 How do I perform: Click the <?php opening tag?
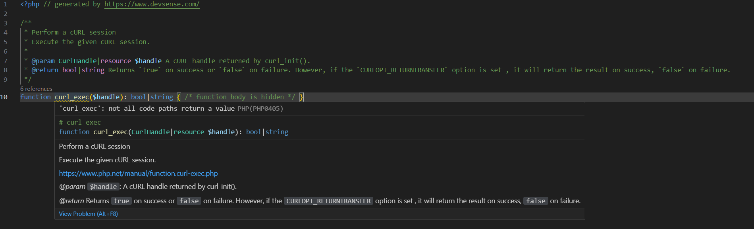coord(30,4)
